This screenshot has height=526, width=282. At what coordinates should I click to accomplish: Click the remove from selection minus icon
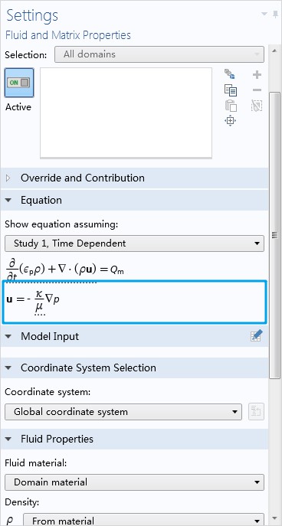coord(257,90)
